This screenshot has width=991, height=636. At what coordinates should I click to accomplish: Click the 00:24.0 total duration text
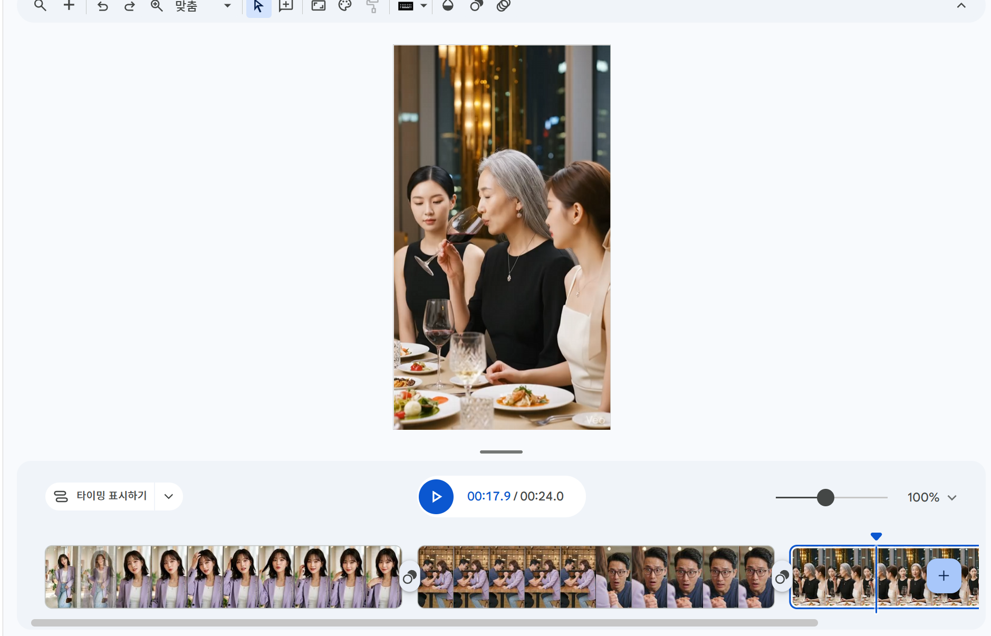[542, 497]
